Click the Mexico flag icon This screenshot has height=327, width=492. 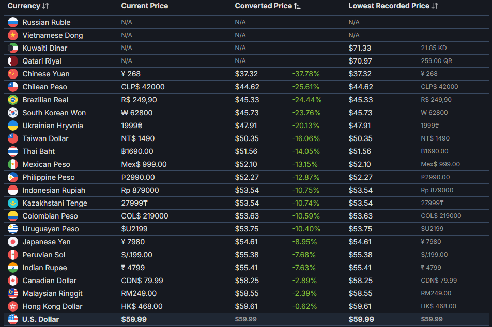pos(13,164)
